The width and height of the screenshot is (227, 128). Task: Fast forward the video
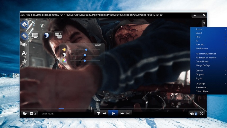(x=122, y=113)
